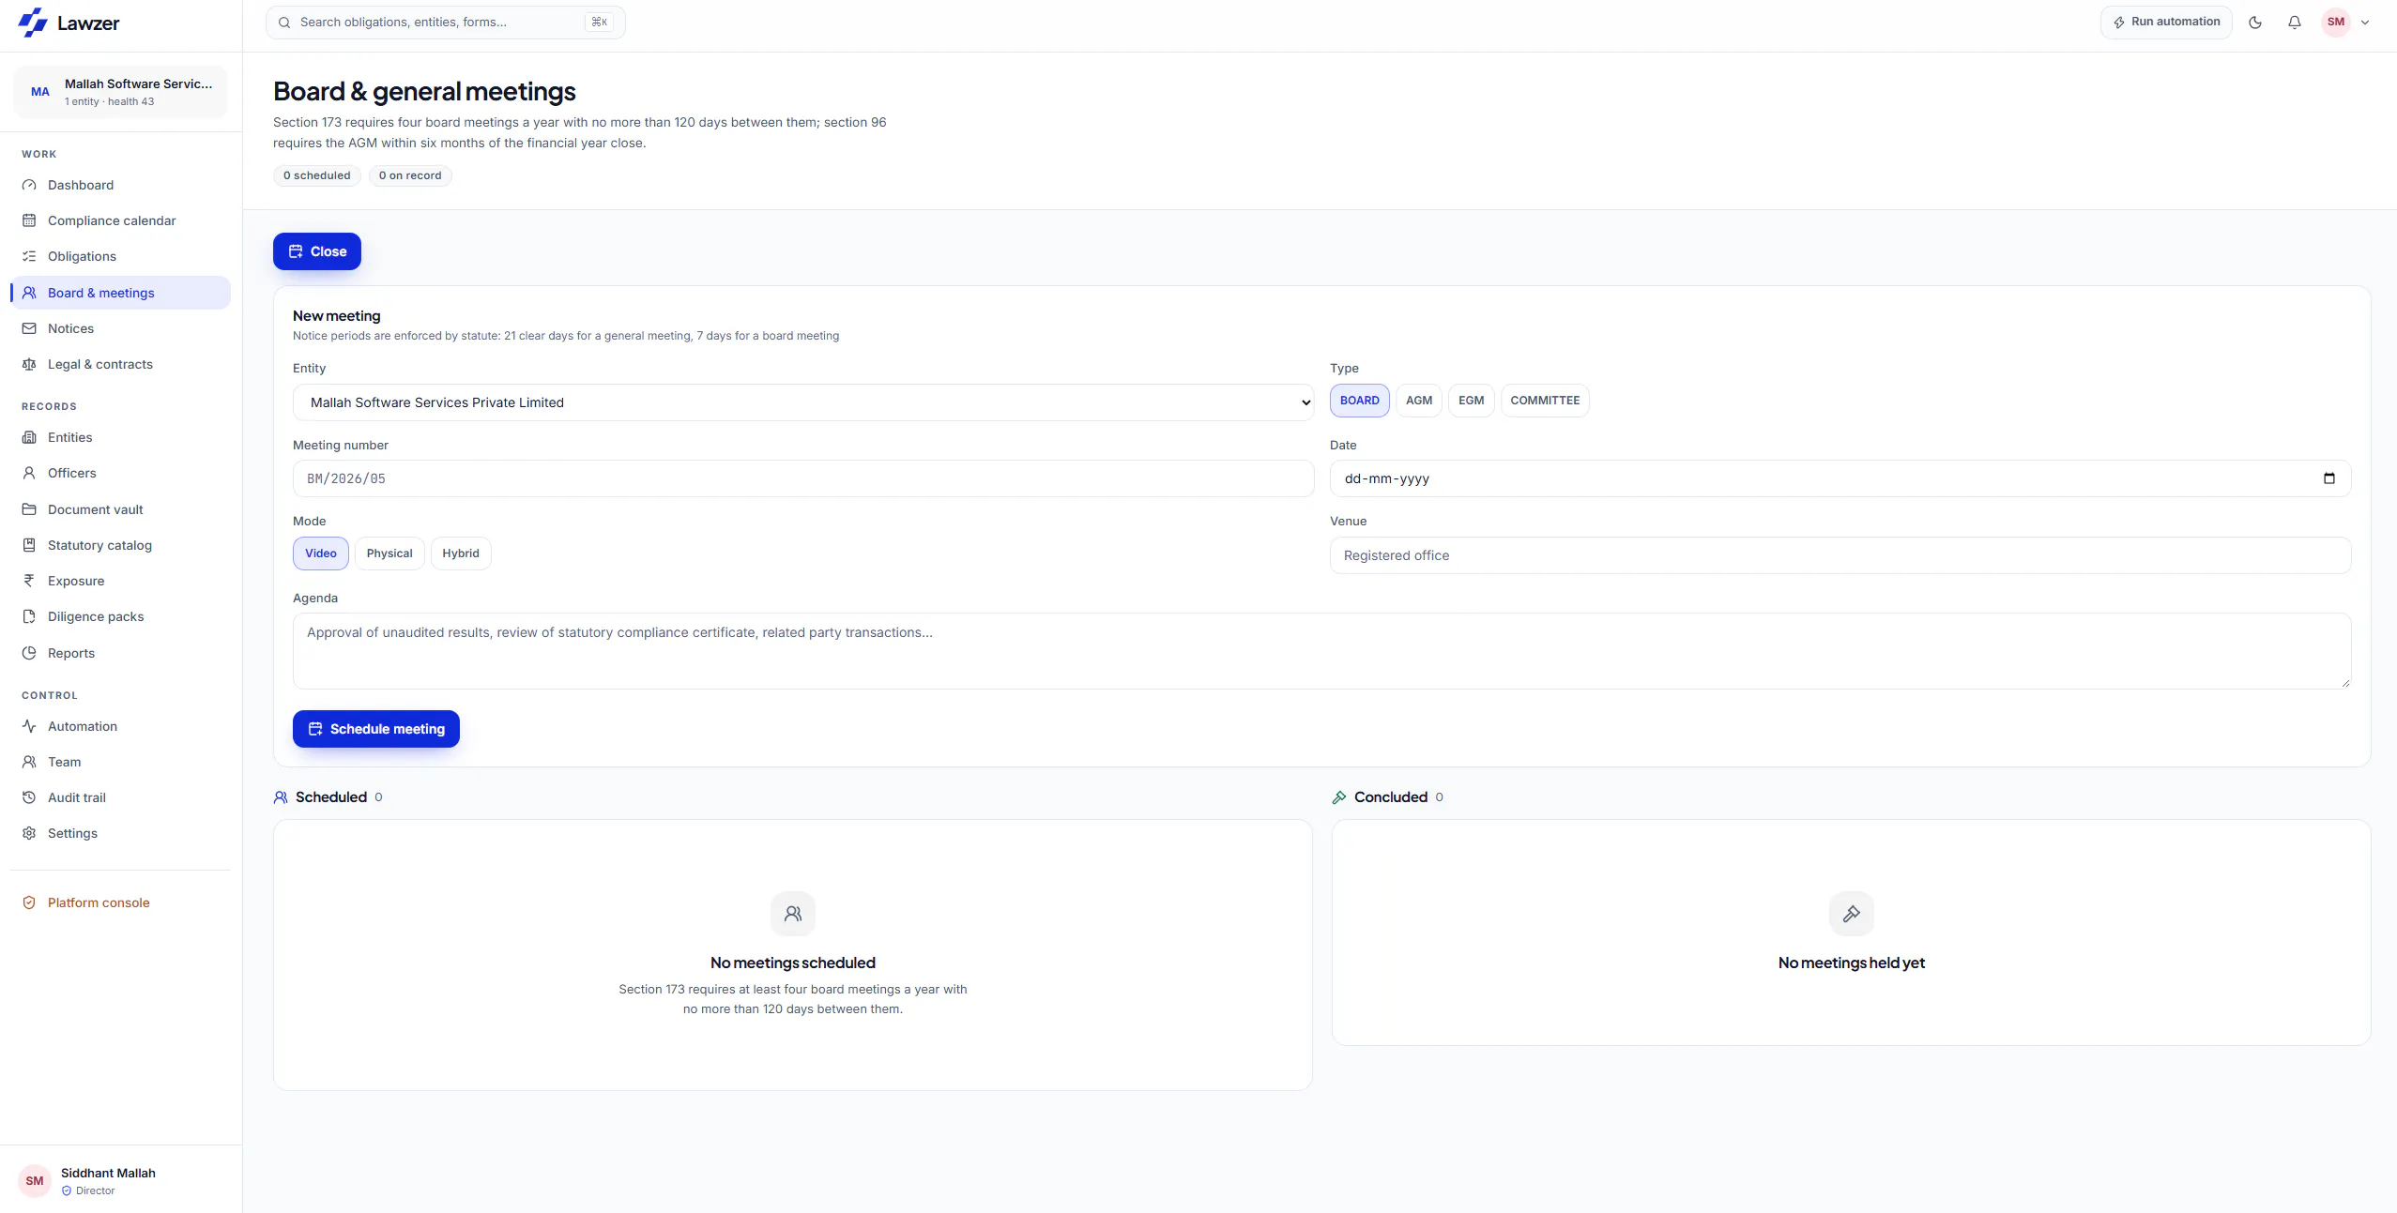Image resolution: width=2397 pixels, height=1213 pixels.
Task: Click the Entities building icon
Action: click(29, 437)
